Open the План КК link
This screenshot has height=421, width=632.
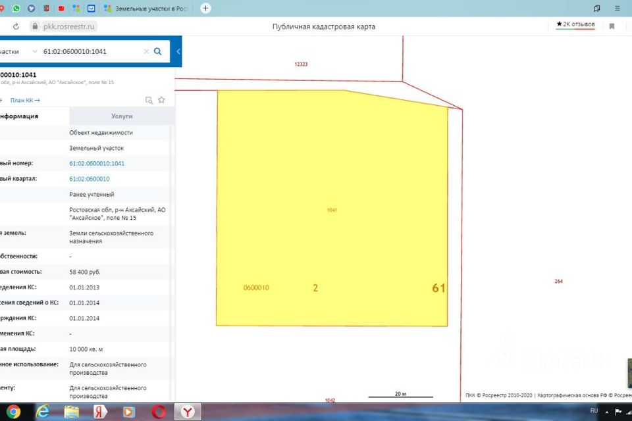tap(25, 100)
